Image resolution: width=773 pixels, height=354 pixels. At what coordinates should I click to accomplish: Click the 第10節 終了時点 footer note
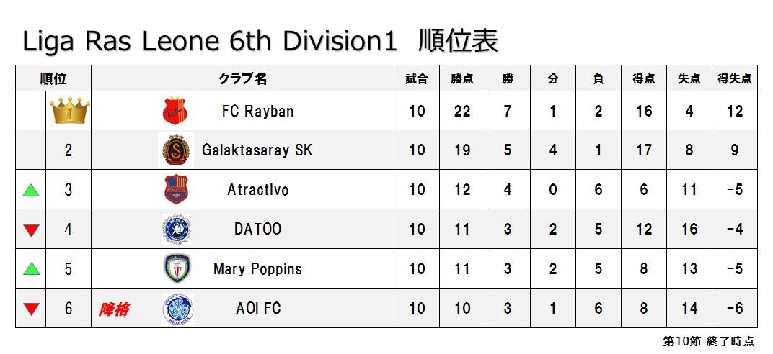coord(708,340)
